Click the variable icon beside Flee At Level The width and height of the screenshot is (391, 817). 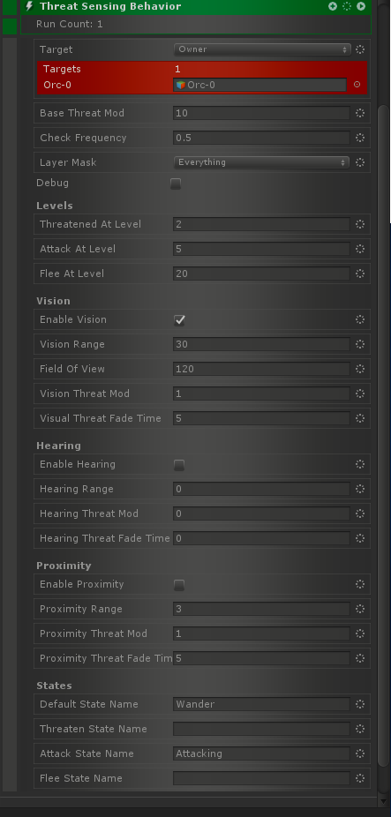coord(360,274)
